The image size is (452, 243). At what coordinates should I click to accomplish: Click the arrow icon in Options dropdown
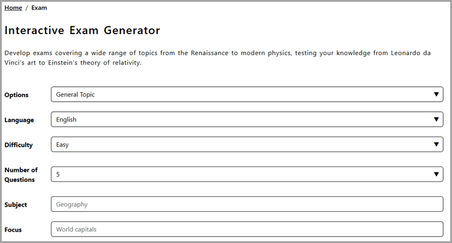click(x=436, y=95)
